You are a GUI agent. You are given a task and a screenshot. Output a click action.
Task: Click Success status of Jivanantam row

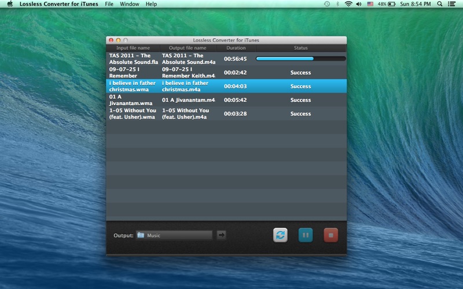[x=300, y=100]
